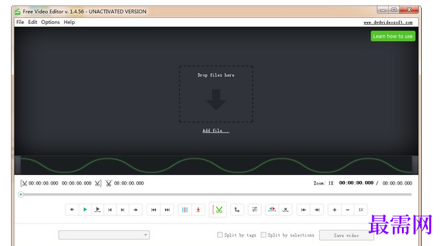Open the sliders settings icon
This screenshot has height=246, width=445.
[255, 209]
